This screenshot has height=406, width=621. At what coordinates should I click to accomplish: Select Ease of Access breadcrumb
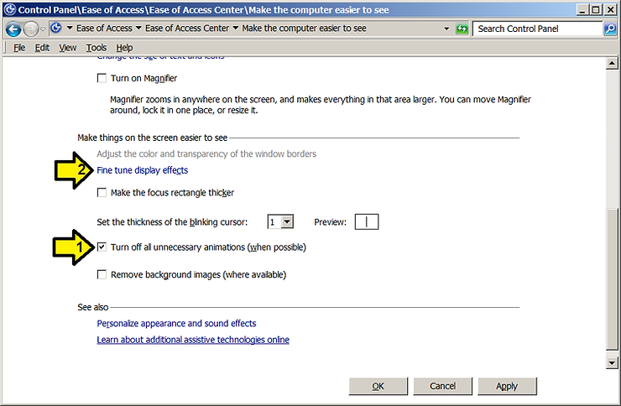[104, 28]
